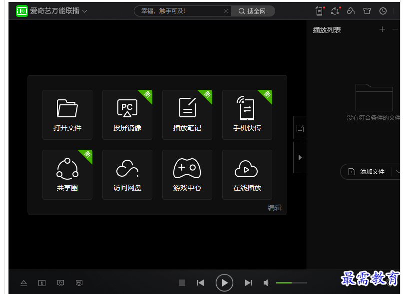Screen dimensions: 403x294
Task: Click the iQiyi app logo icon
Action: pos(22,11)
